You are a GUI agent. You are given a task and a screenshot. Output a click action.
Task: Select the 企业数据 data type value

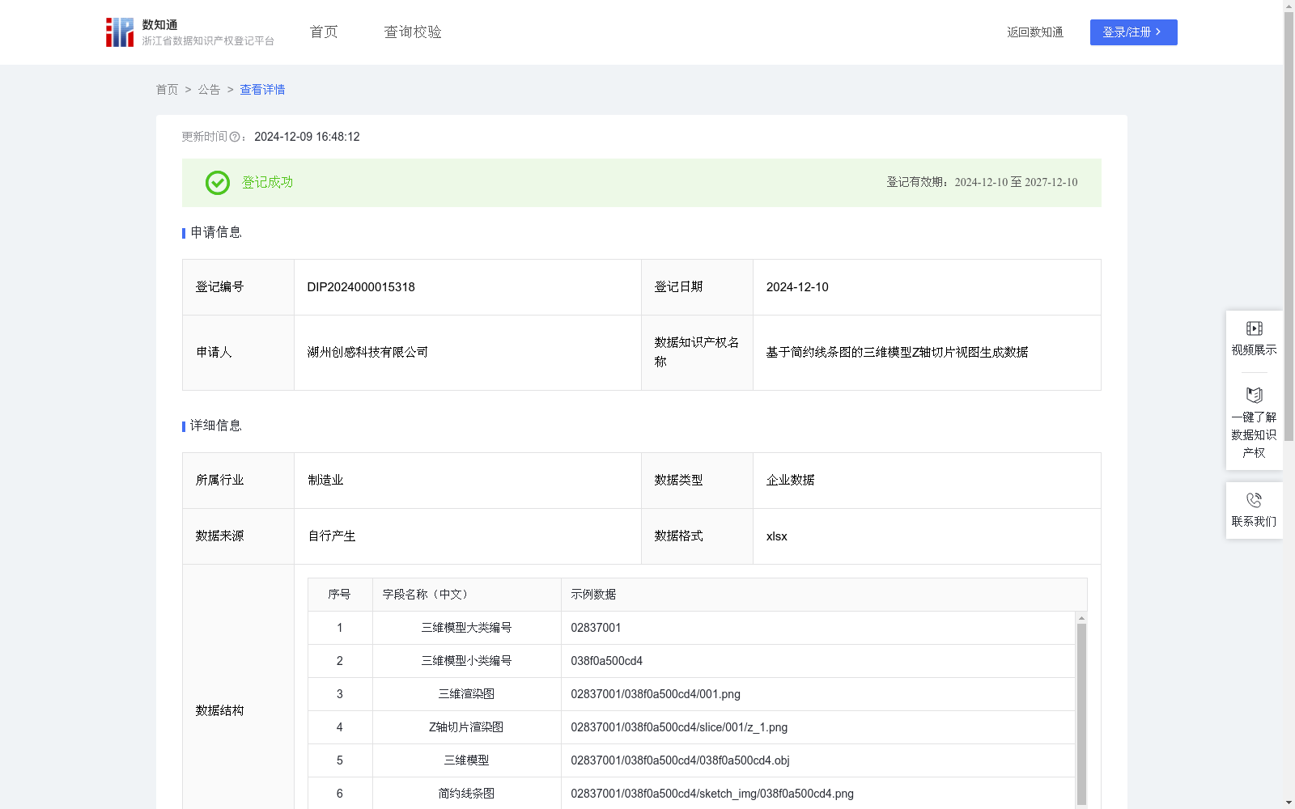pos(791,481)
